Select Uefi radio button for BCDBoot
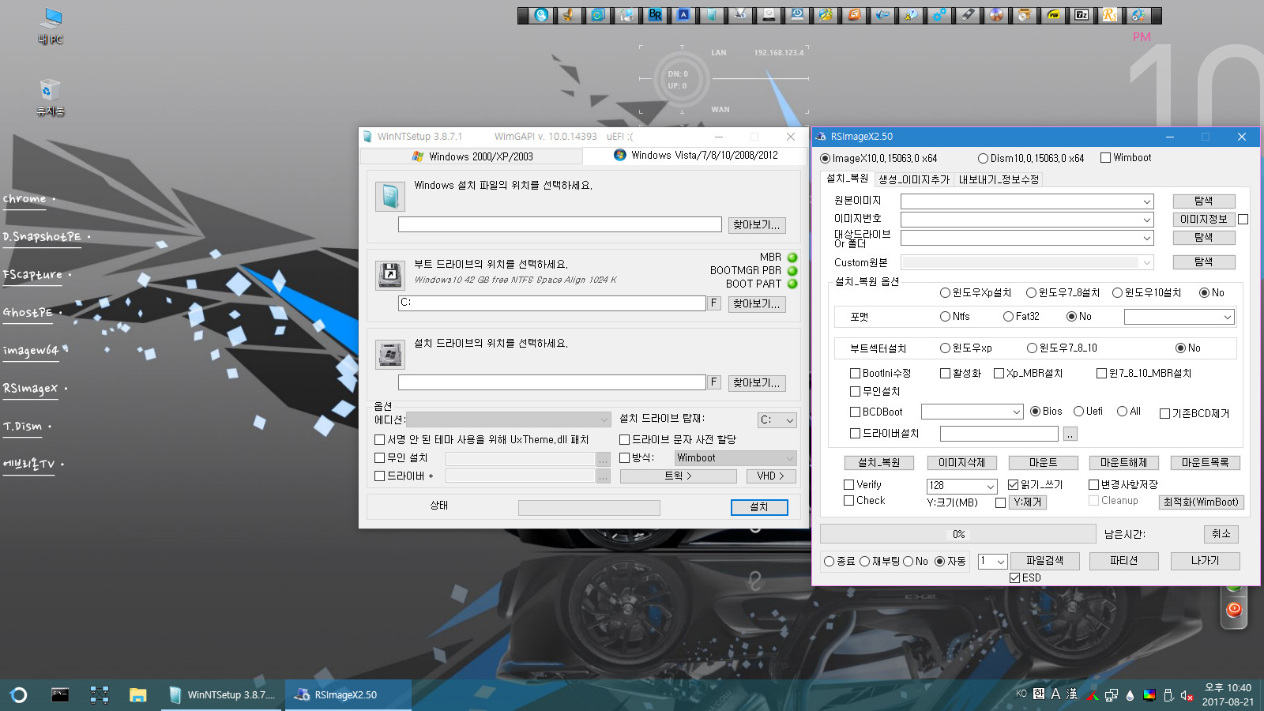 [x=1078, y=411]
